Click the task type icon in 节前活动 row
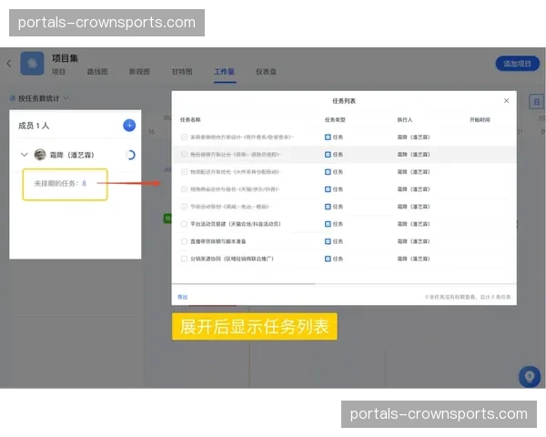546x437 pixels. [328, 207]
